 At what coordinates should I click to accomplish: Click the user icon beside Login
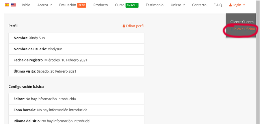pyautogui.click(x=231, y=5)
